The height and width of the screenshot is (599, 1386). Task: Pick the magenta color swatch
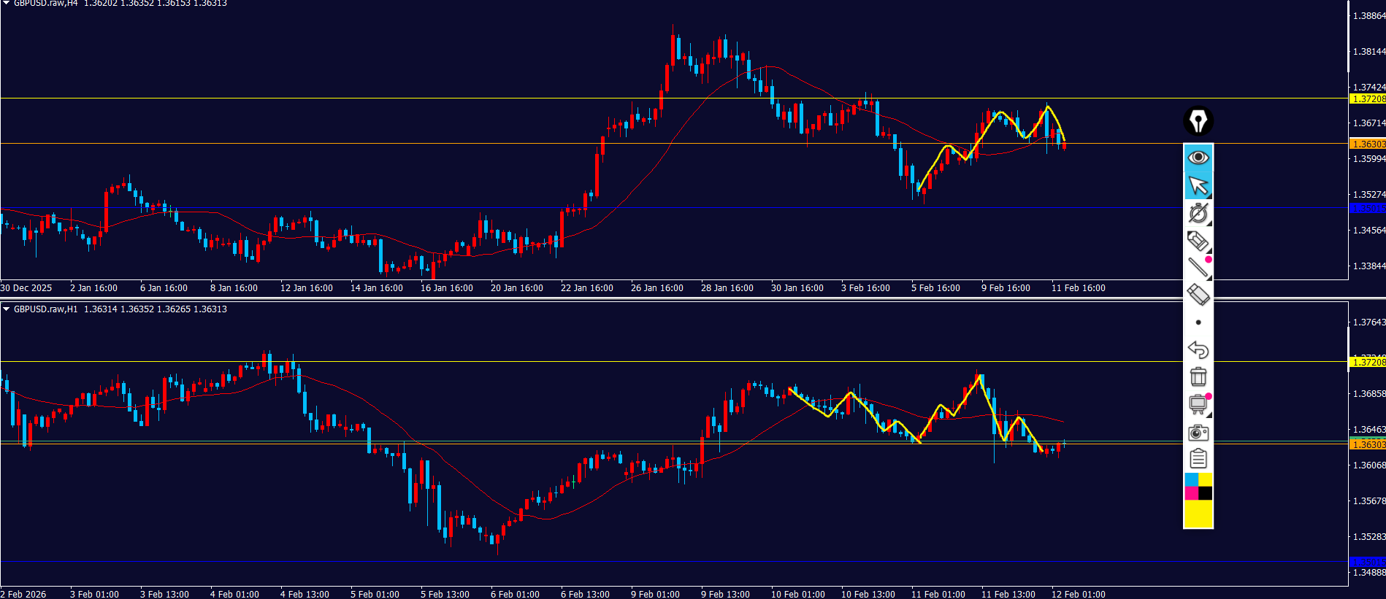(x=1191, y=494)
